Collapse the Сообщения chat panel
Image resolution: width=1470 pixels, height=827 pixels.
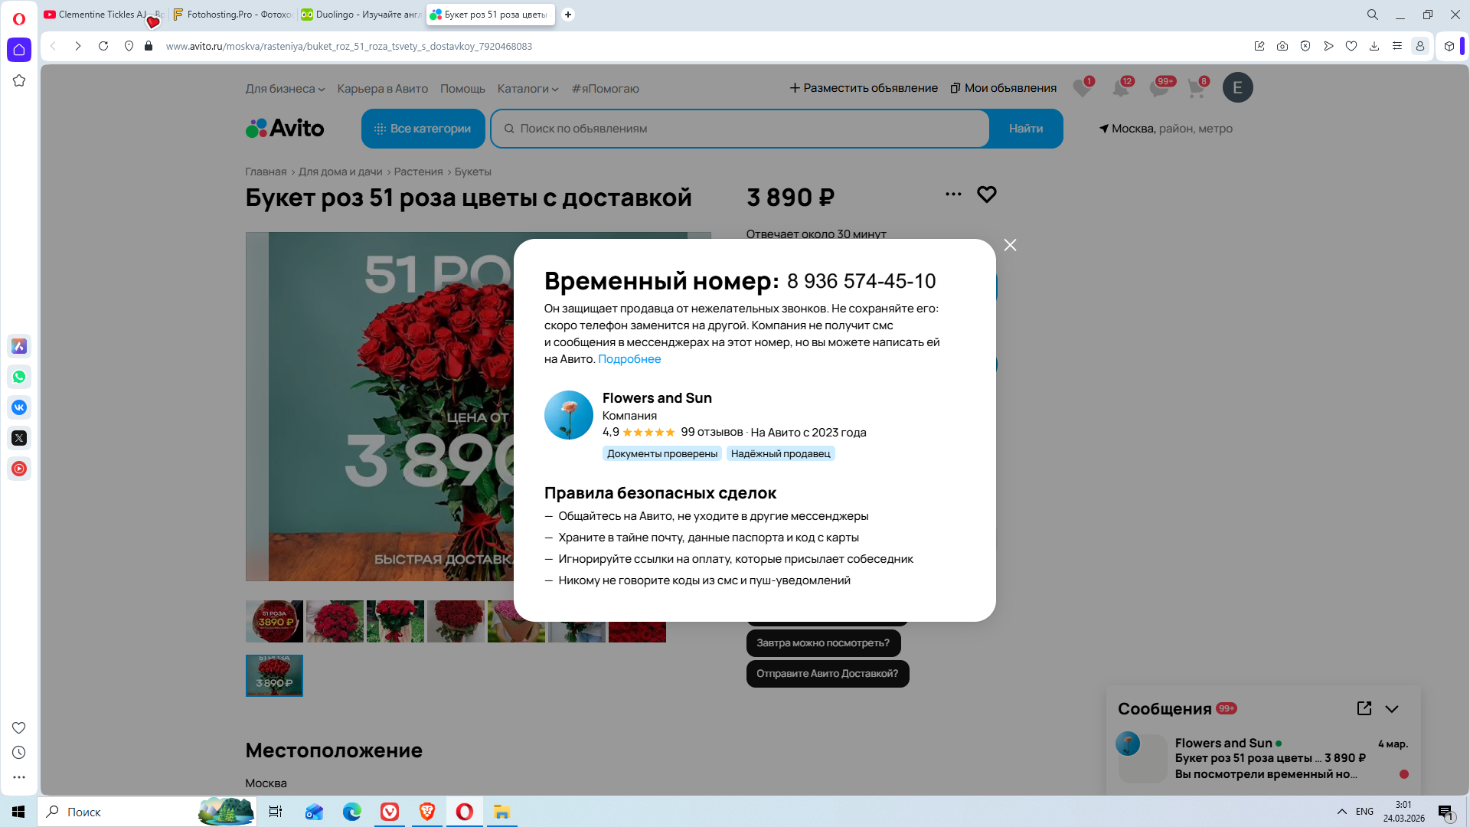pos(1392,709)
